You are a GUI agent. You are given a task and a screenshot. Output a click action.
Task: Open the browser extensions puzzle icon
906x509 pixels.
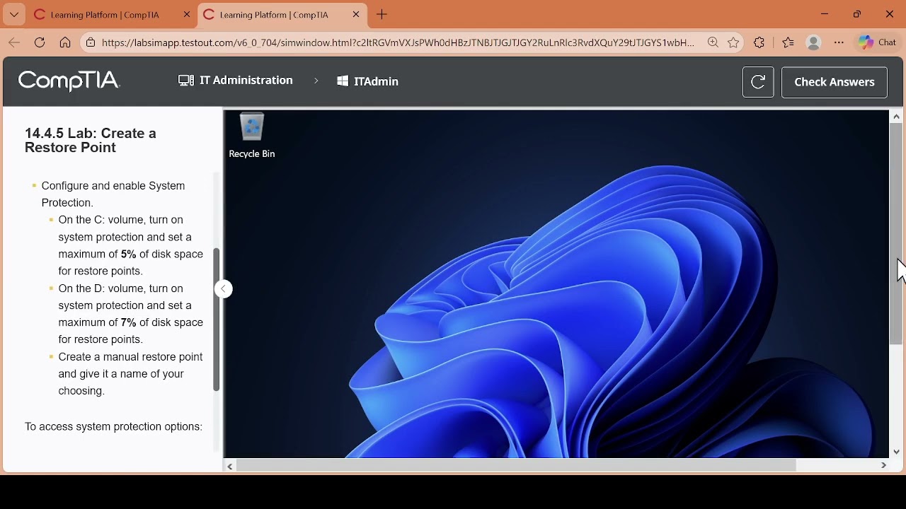pos(759,43)
